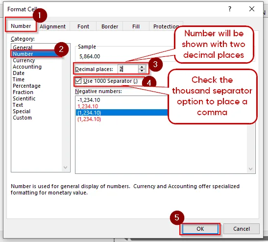Open the Fill tab
Image resolution: width=268 pixels, height=242 pixels.
(136, 26)
